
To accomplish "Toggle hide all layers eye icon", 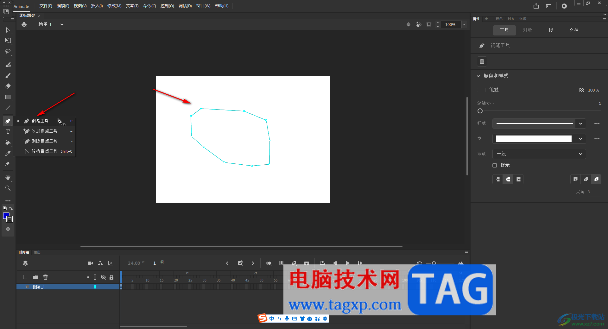I will click(x=103, y=277).
